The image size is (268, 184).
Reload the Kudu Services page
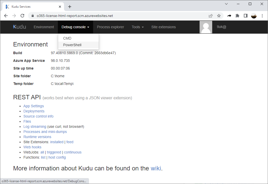(x=22, y=16)
